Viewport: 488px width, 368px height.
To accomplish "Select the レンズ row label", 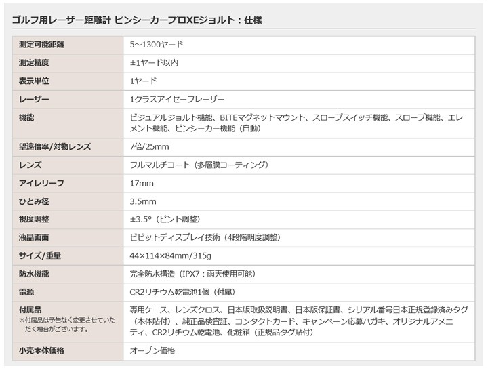I will tap(30, 165).
